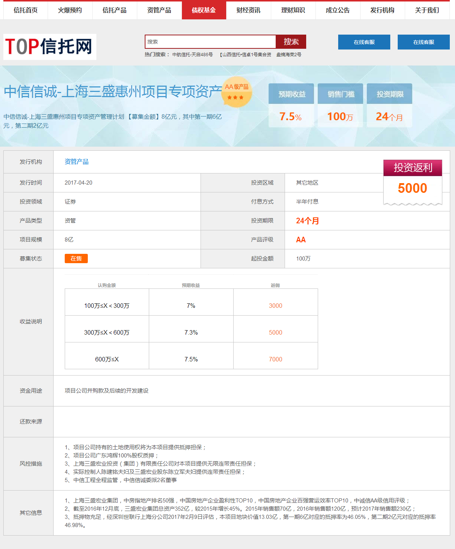This screenshot has width=455, height=549.
Task: Open the 发行机构 navigation item
Action: 382,10
